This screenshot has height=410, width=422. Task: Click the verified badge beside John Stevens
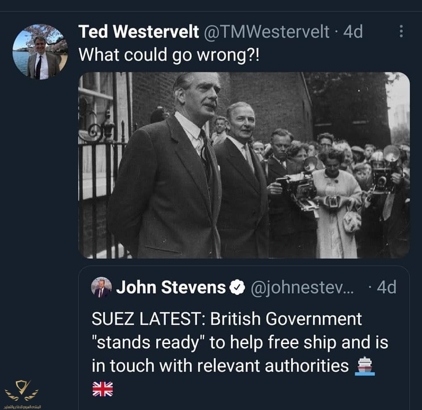237,287
